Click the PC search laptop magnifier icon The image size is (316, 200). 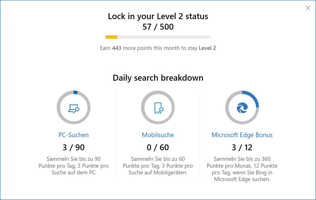[x=73, y=108]
